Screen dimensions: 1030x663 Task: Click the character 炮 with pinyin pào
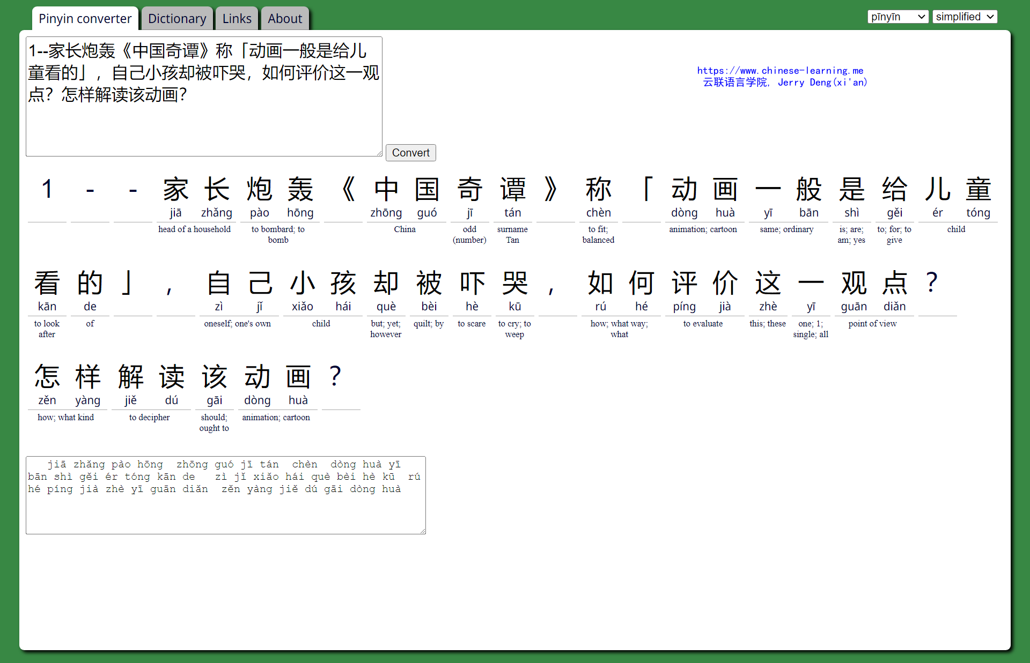259,189
